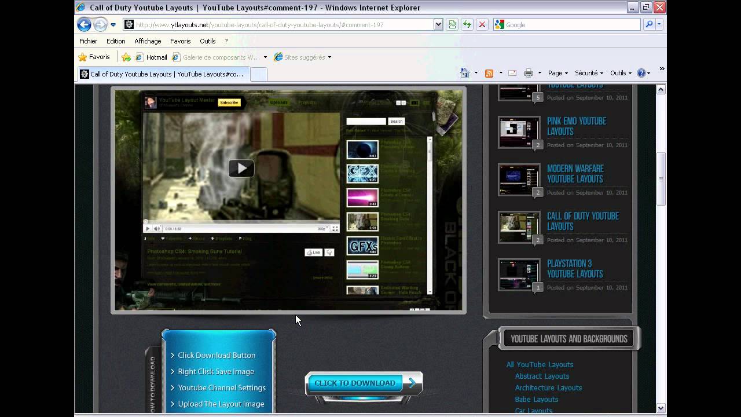This screenshot has width=741, height=417.
Task: Click the red stop loading icon
Action: click(x=482, y=25)
